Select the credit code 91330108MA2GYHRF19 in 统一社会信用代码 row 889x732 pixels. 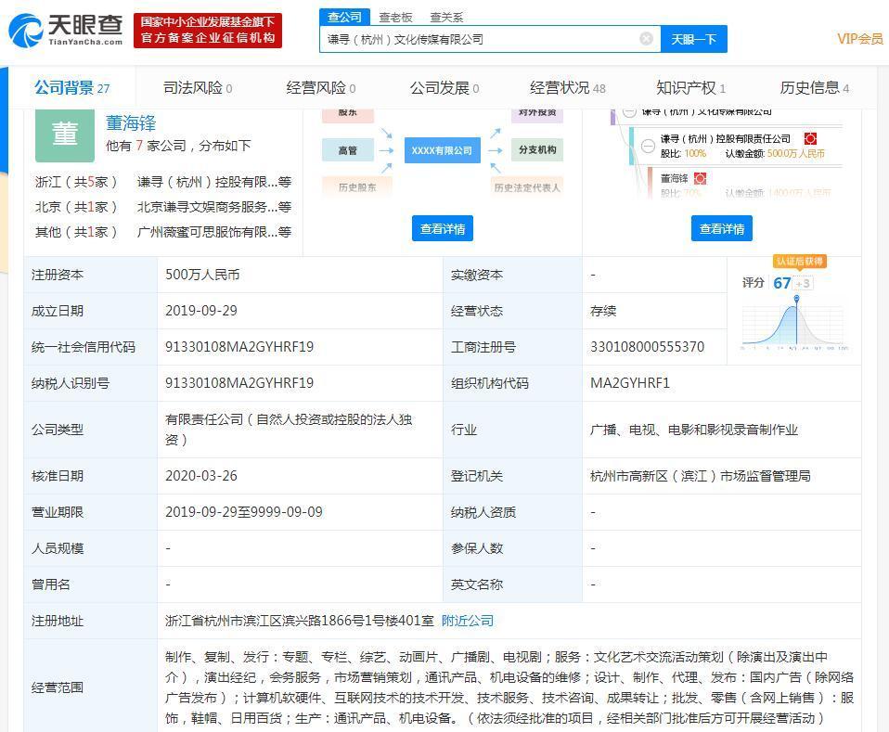[x=239, y=347]
